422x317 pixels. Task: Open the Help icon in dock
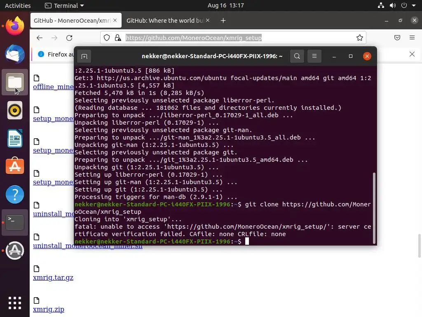[15, 194]
